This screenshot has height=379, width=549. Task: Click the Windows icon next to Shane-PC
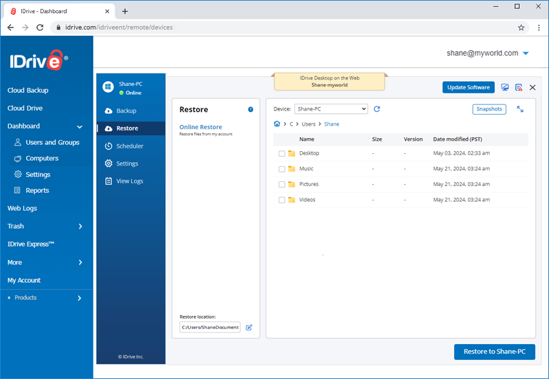pos(108,87)
